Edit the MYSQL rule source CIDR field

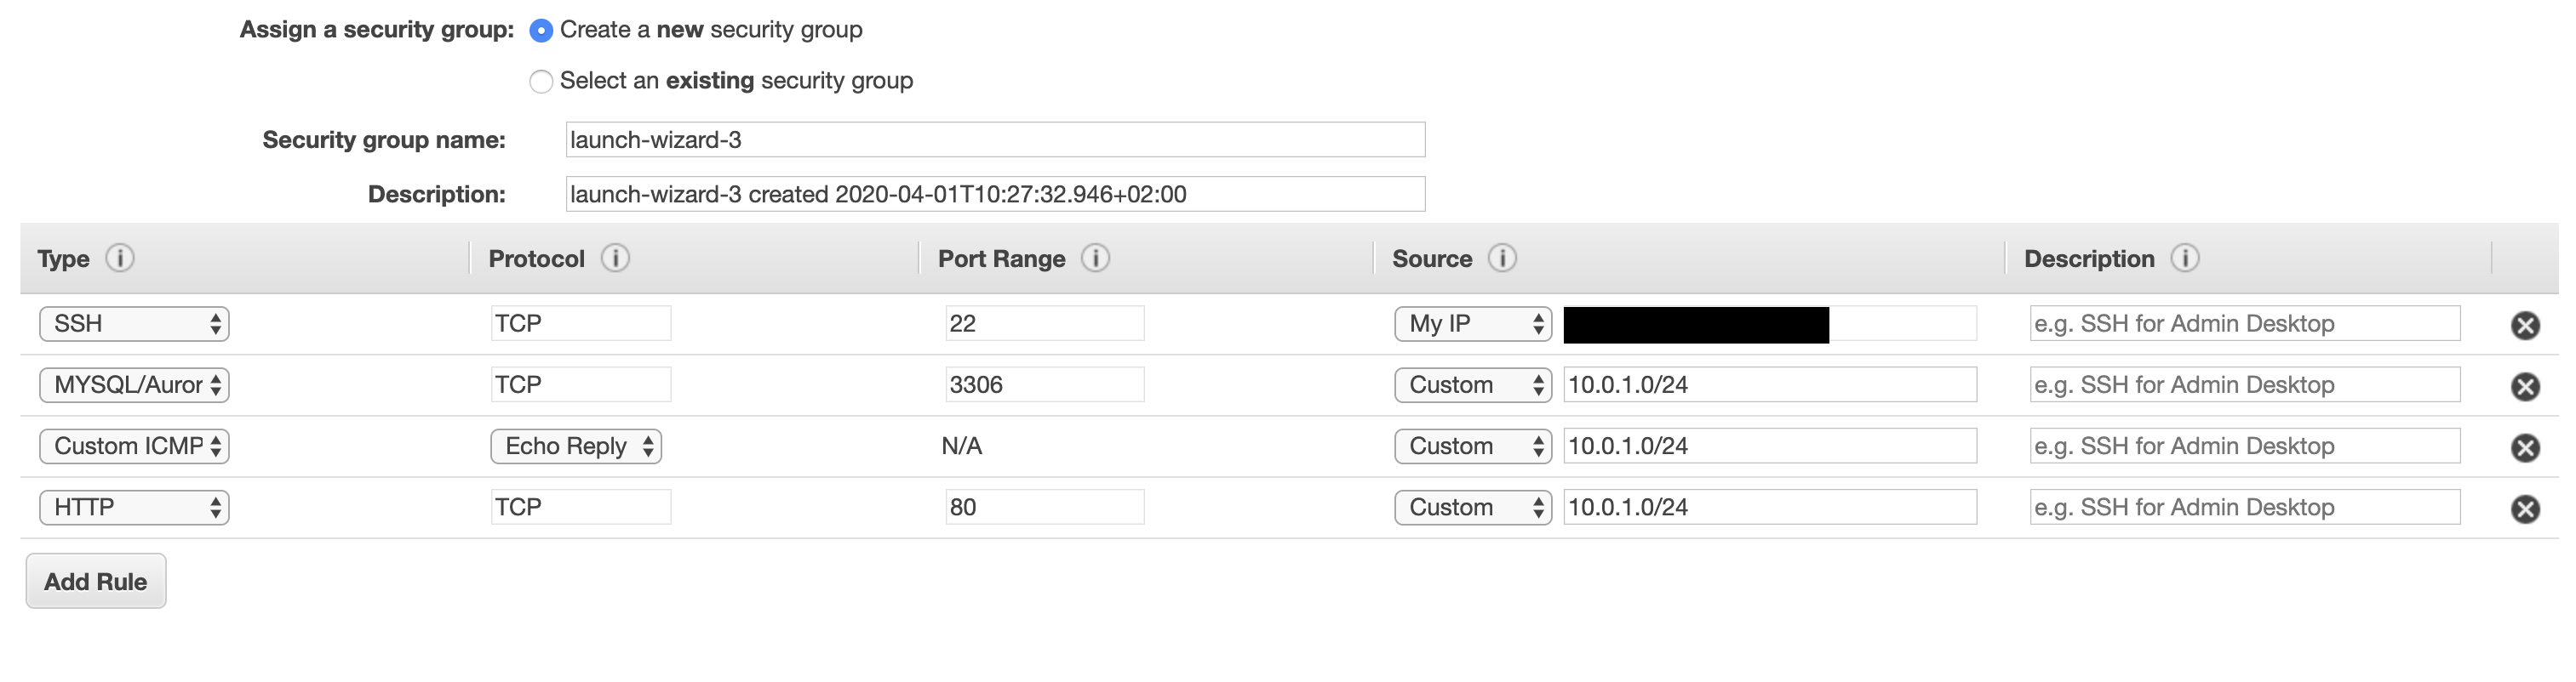pyautogui.click(x=1770, y=384)
